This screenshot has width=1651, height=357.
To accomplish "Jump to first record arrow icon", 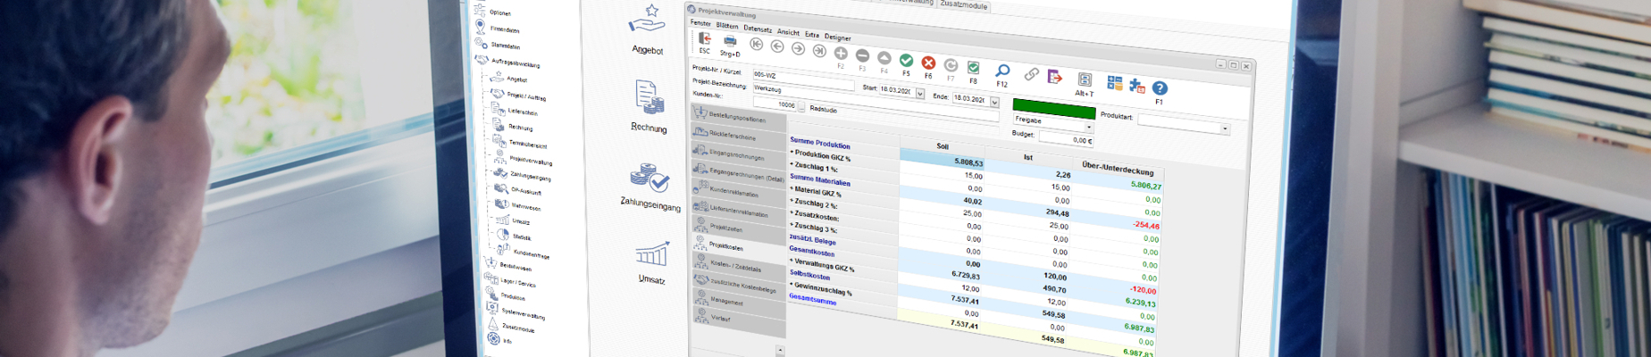I will 757,44.
